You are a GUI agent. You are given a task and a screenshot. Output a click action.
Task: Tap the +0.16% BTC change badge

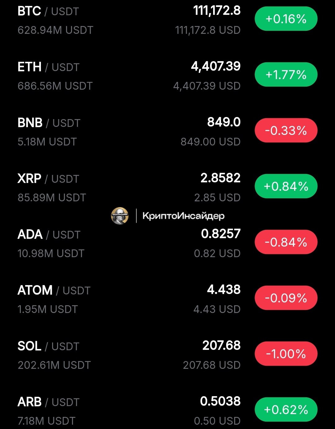pos(286,19)
